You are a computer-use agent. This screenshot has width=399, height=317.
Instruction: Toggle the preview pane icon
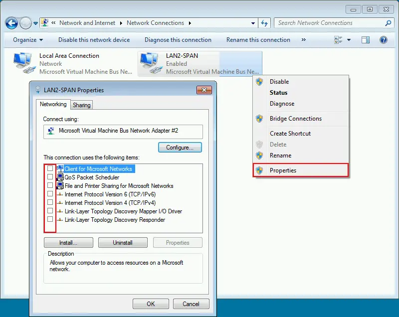point(366,40)
